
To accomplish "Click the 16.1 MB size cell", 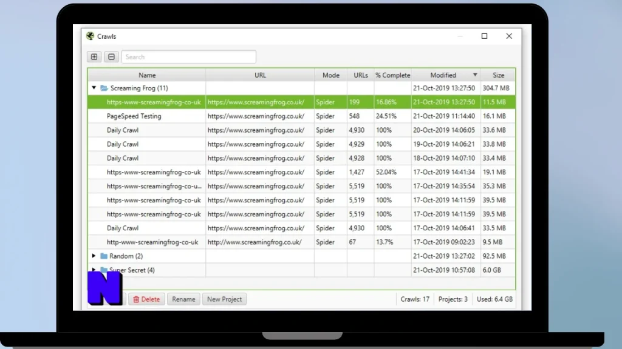I will tap(498, 116).
